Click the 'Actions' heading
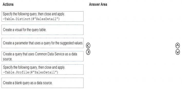182x93 pixels. click(x=8, y=5)
